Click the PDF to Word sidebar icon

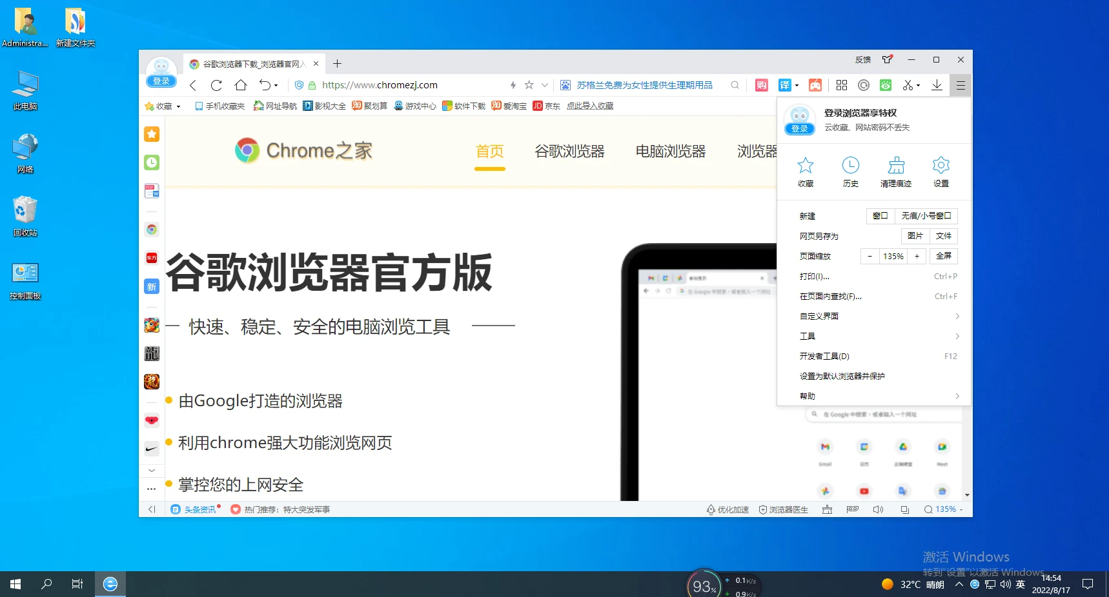click(152, 191)
